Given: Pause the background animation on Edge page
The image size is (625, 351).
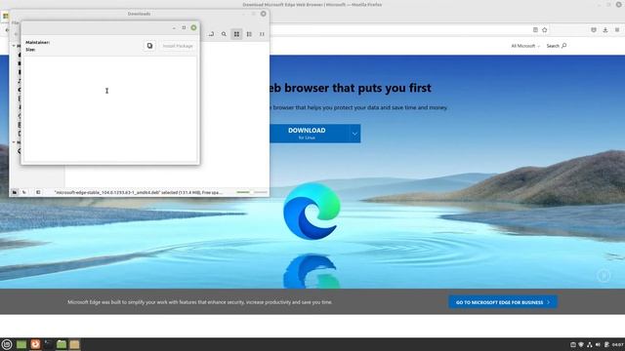Looking at the screenshot, I should (604, 275).
